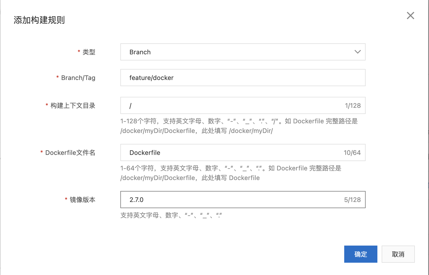Open the 类型 Branch dropdown

point(243,52)
